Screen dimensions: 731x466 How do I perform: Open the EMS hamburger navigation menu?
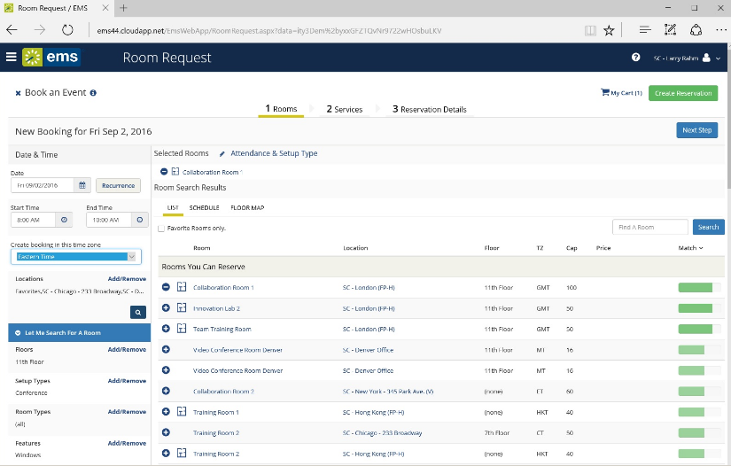click(x=11, y=58)
